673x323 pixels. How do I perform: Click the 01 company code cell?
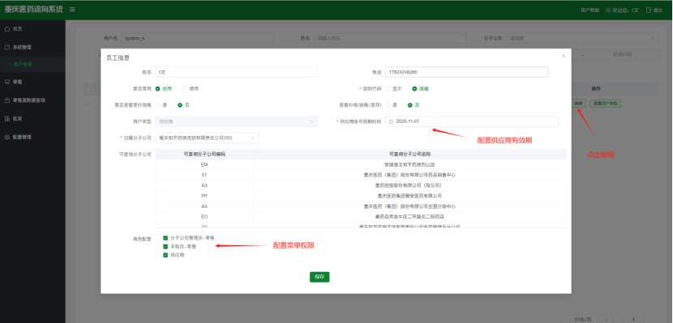click(x=204, y=175)
